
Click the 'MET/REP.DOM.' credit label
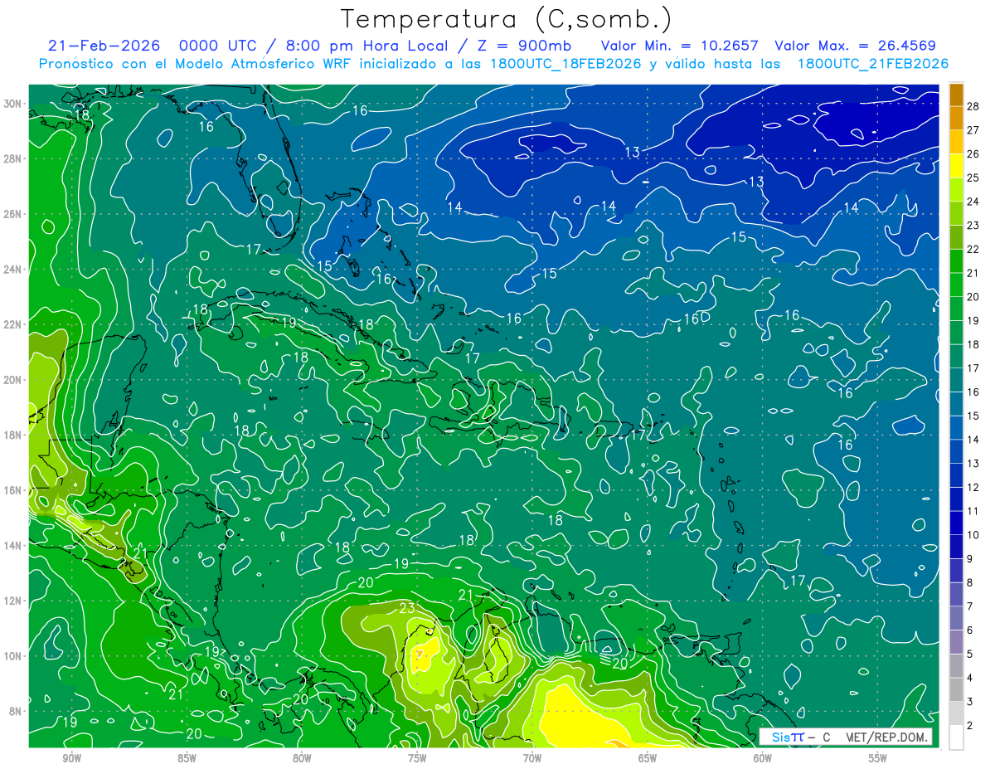point(887,737)
